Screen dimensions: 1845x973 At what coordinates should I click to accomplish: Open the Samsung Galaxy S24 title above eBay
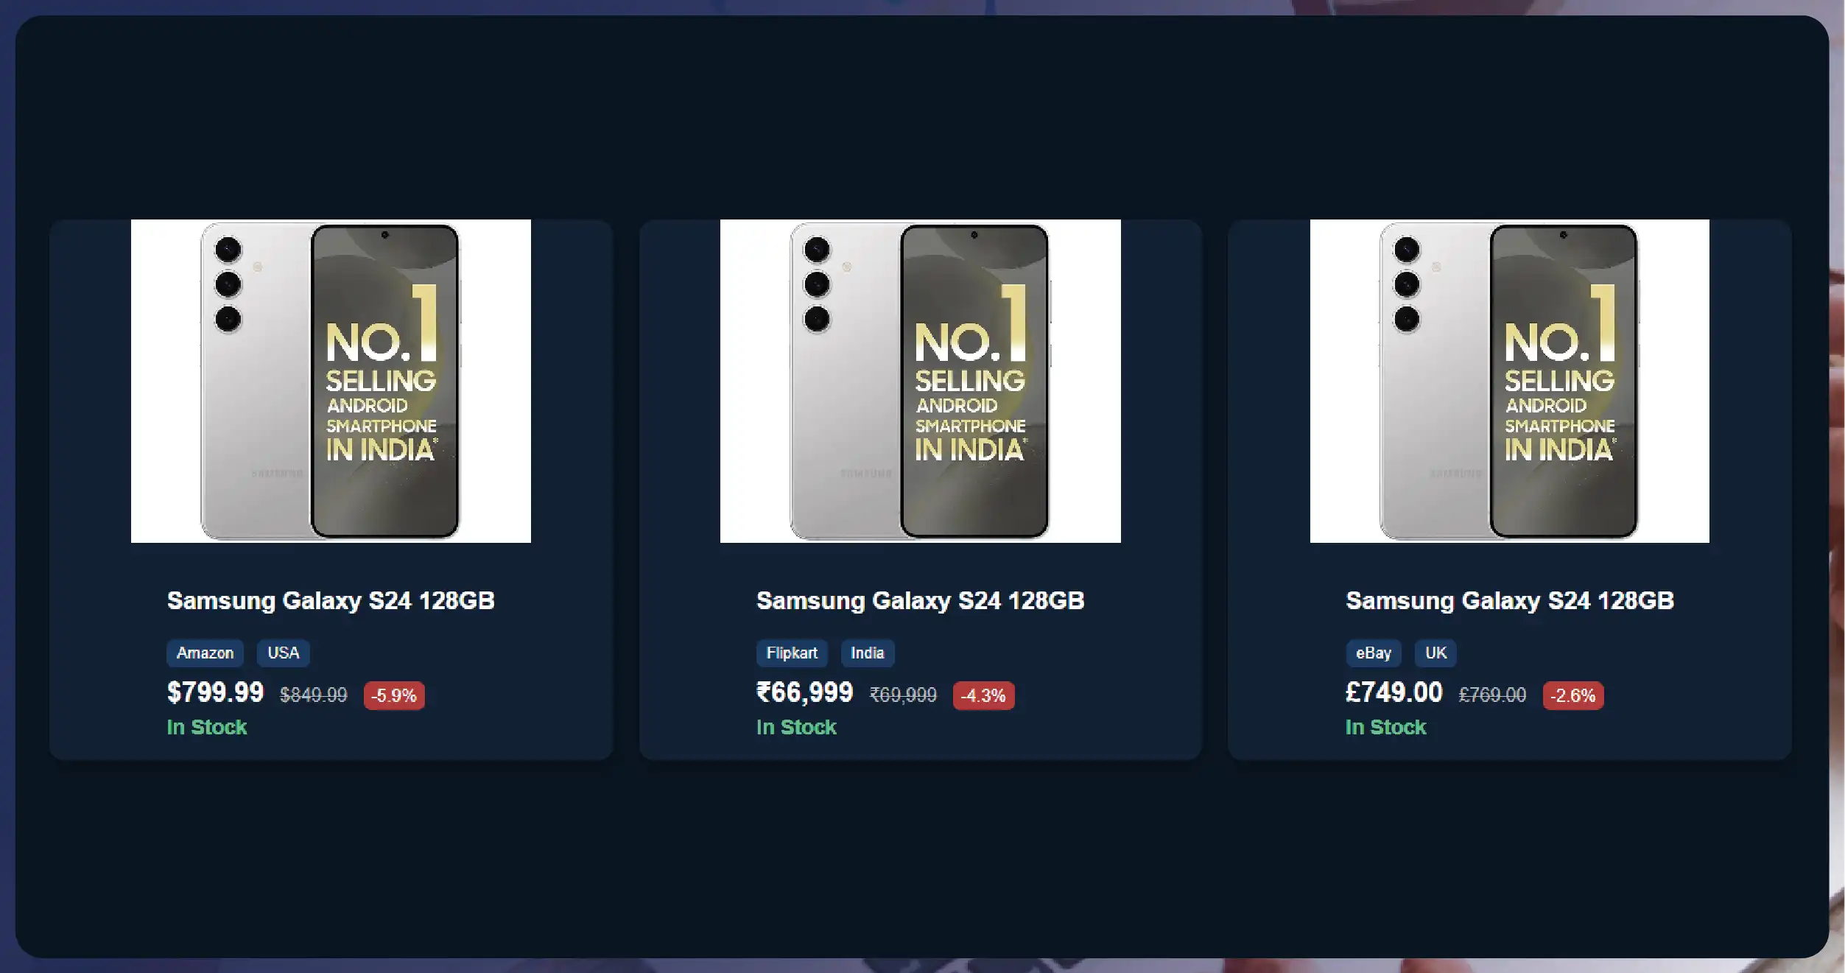pos(1509,600)
